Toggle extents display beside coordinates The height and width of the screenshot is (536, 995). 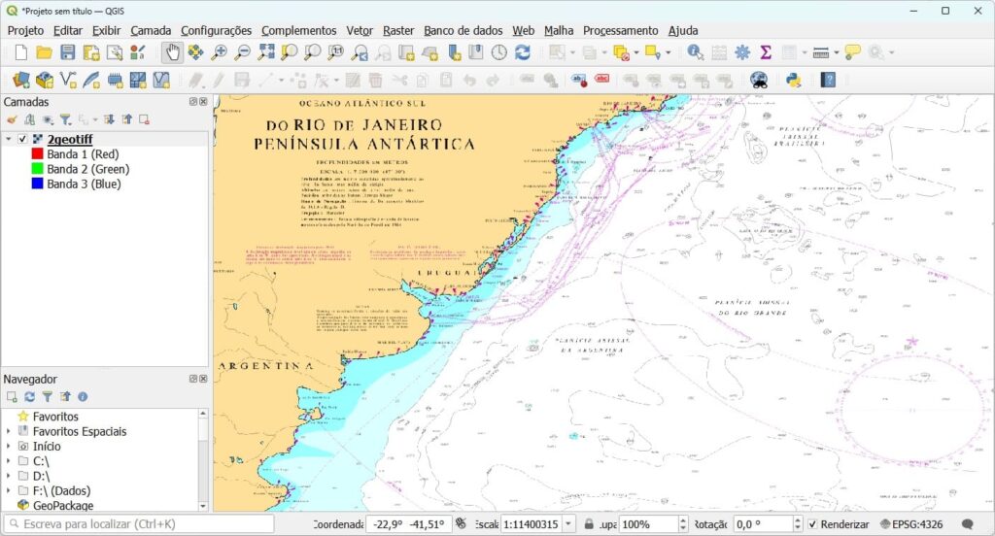coord(461,524)
